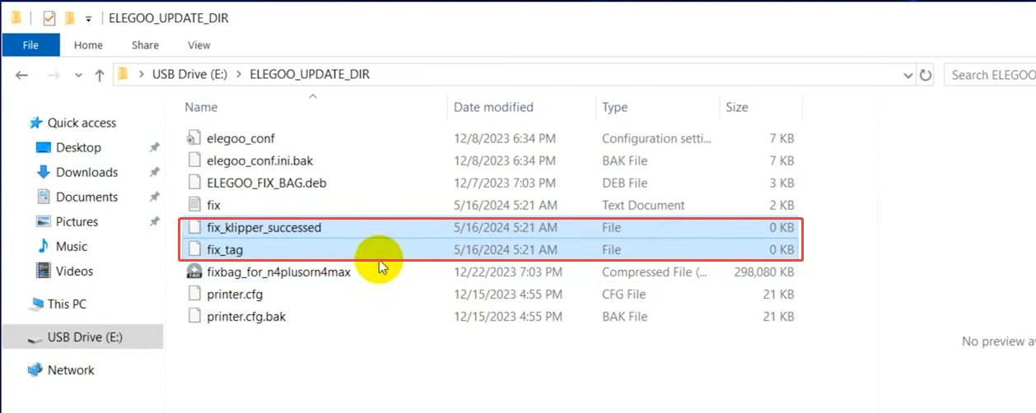1036x413 pixels.
Task: Expand the recent locations dropdown
Action: coord(79,75)
